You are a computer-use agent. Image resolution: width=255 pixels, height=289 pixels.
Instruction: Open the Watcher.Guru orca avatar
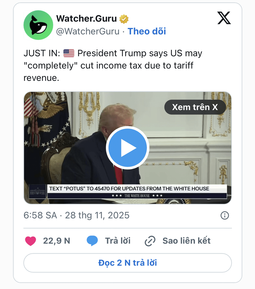pyautogui.click(x=38, y=25)
